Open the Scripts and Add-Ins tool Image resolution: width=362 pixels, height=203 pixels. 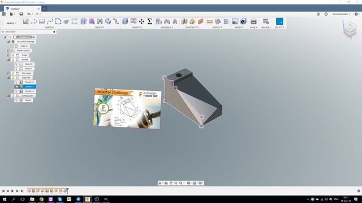(266, 21)
